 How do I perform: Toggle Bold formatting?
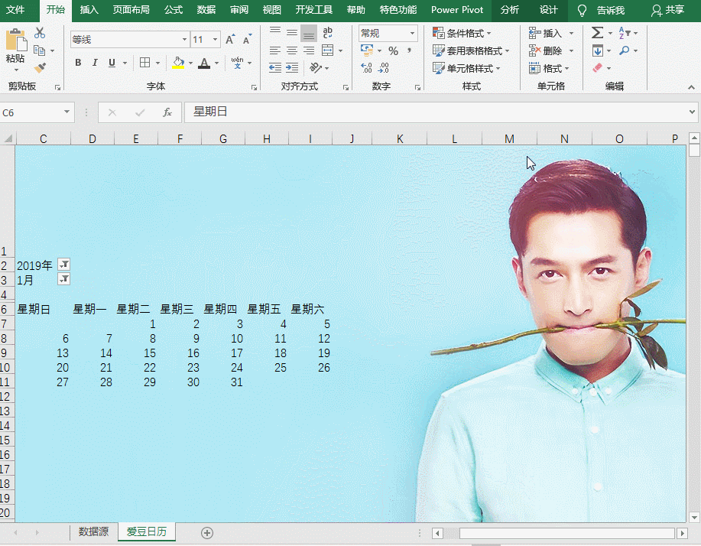click(78, 63)
